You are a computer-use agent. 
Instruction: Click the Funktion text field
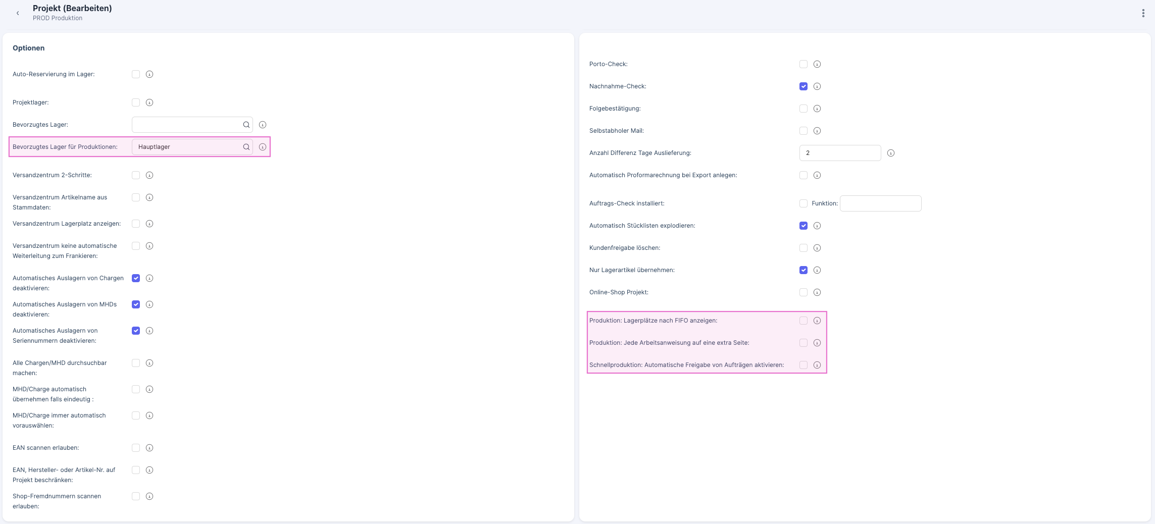coord(880,203)
